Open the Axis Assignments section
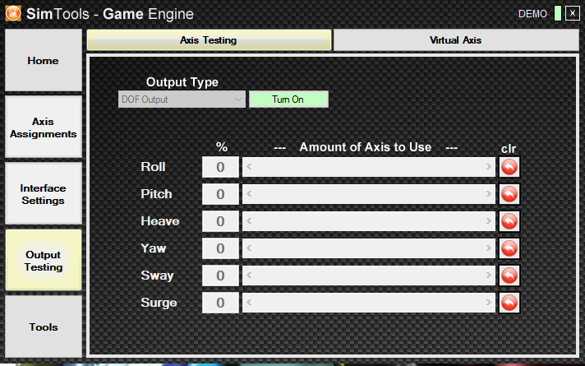The image size is (585, 366). [x=44, y=127]
